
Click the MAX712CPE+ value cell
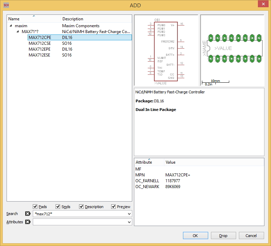click(x=178, y=175)
